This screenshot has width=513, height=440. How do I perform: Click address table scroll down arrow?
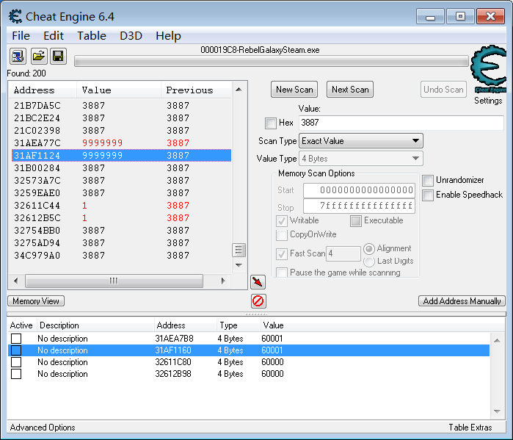(x=497, y=411)
